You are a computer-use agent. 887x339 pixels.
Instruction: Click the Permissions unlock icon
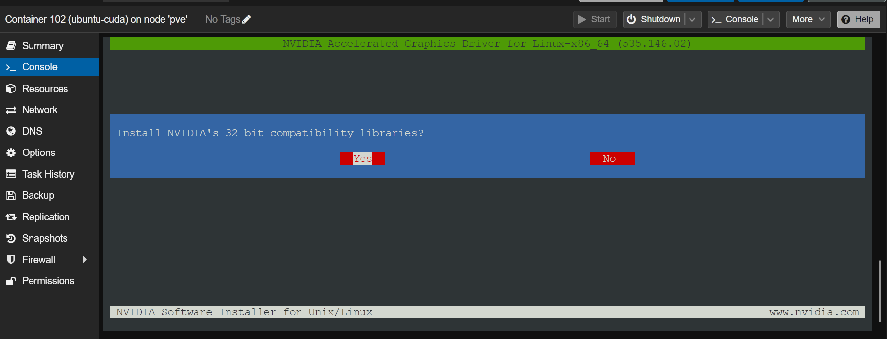pyautogui.click(x=11, y=281)
